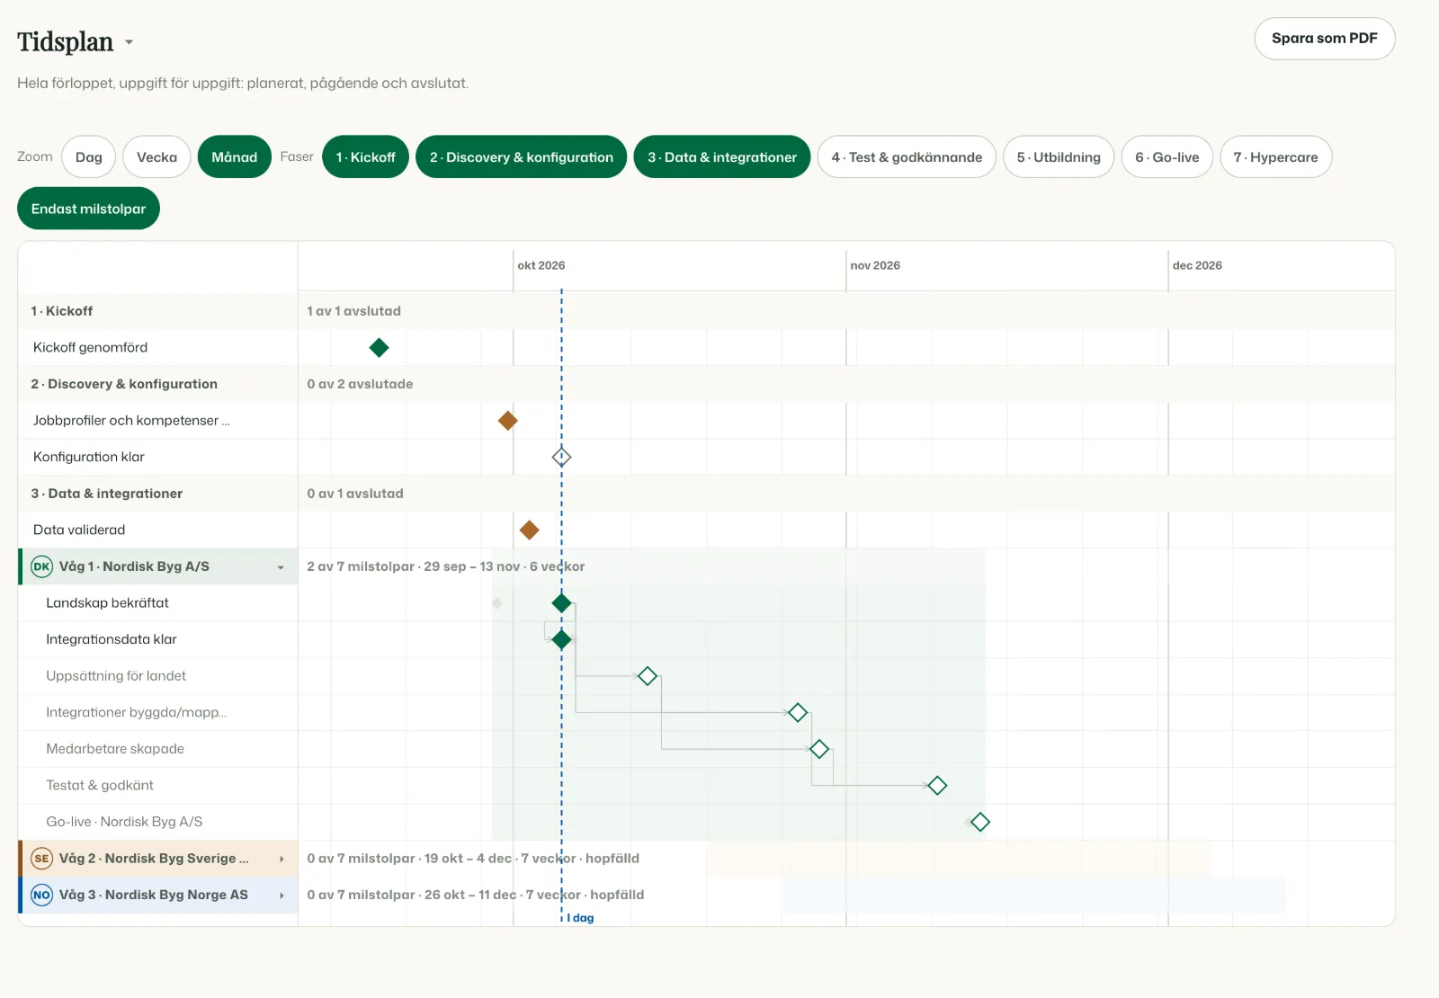Click the I dag today marker label
The width and height of the screenshot is (1439, 998).
coord(580,918)
